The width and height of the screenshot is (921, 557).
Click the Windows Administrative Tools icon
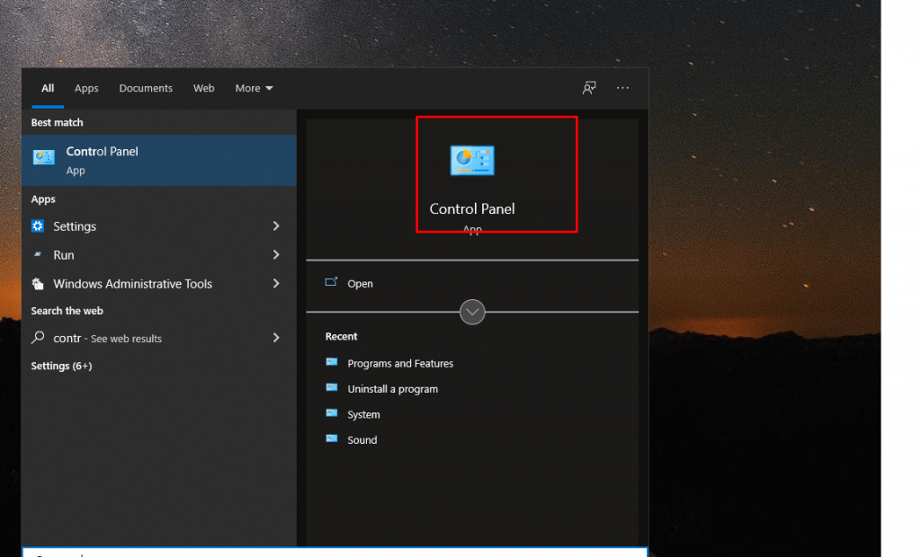click(38, 284)
